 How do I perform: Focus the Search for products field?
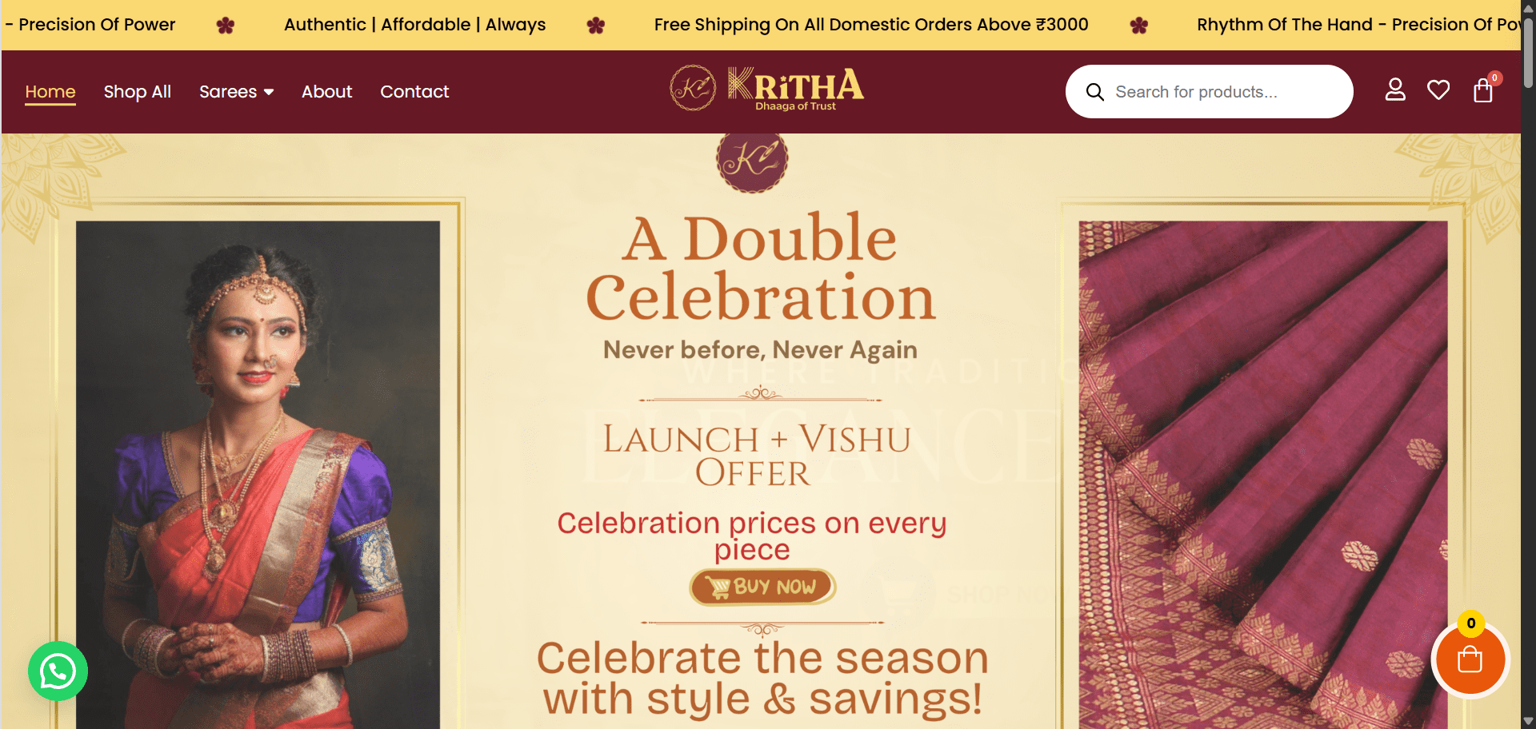coord(1224,92)
